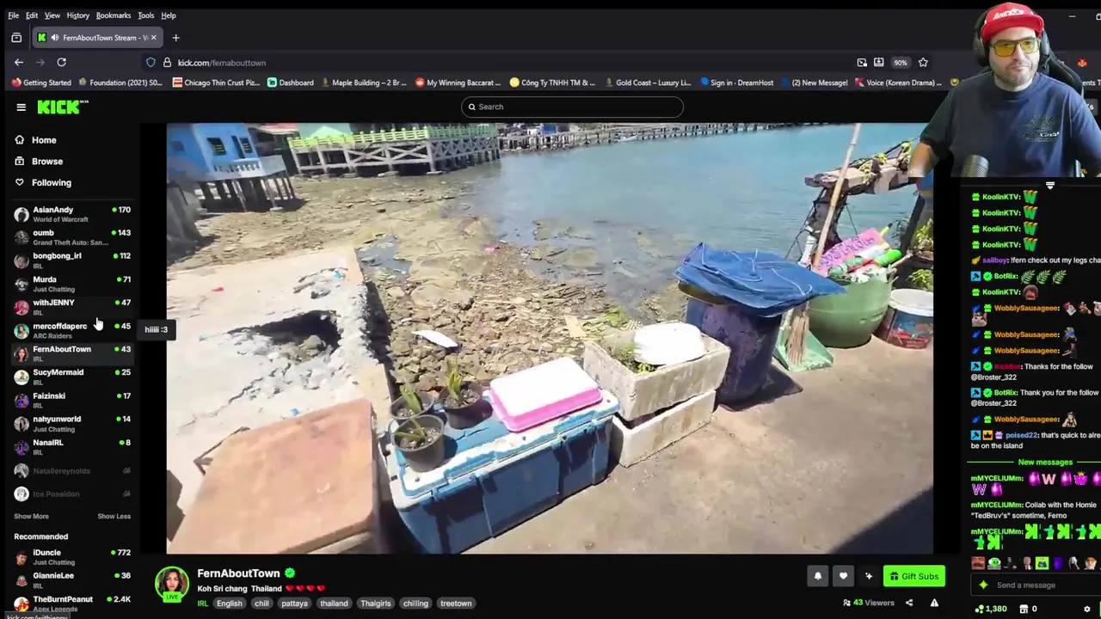Image resolution: width=1101 pixels, height=619 pixels.
Task: Click the tracking protection shield icon
Action: point(151,63)
